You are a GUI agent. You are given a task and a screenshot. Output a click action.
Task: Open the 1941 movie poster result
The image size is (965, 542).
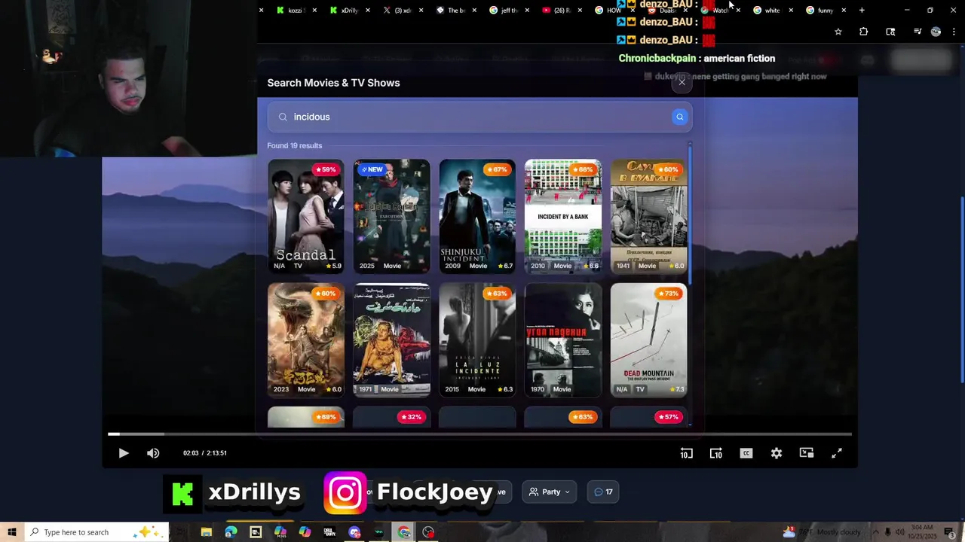pos(648,216)
